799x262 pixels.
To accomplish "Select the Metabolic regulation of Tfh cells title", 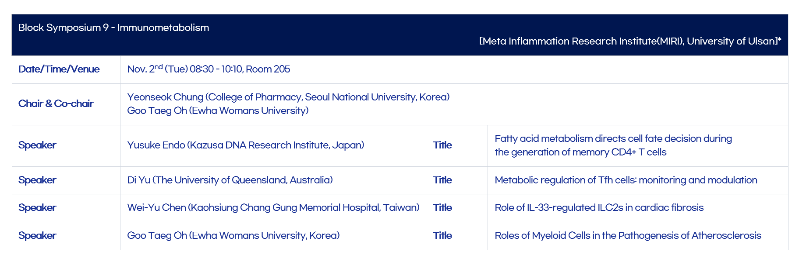I will [626, 180].
